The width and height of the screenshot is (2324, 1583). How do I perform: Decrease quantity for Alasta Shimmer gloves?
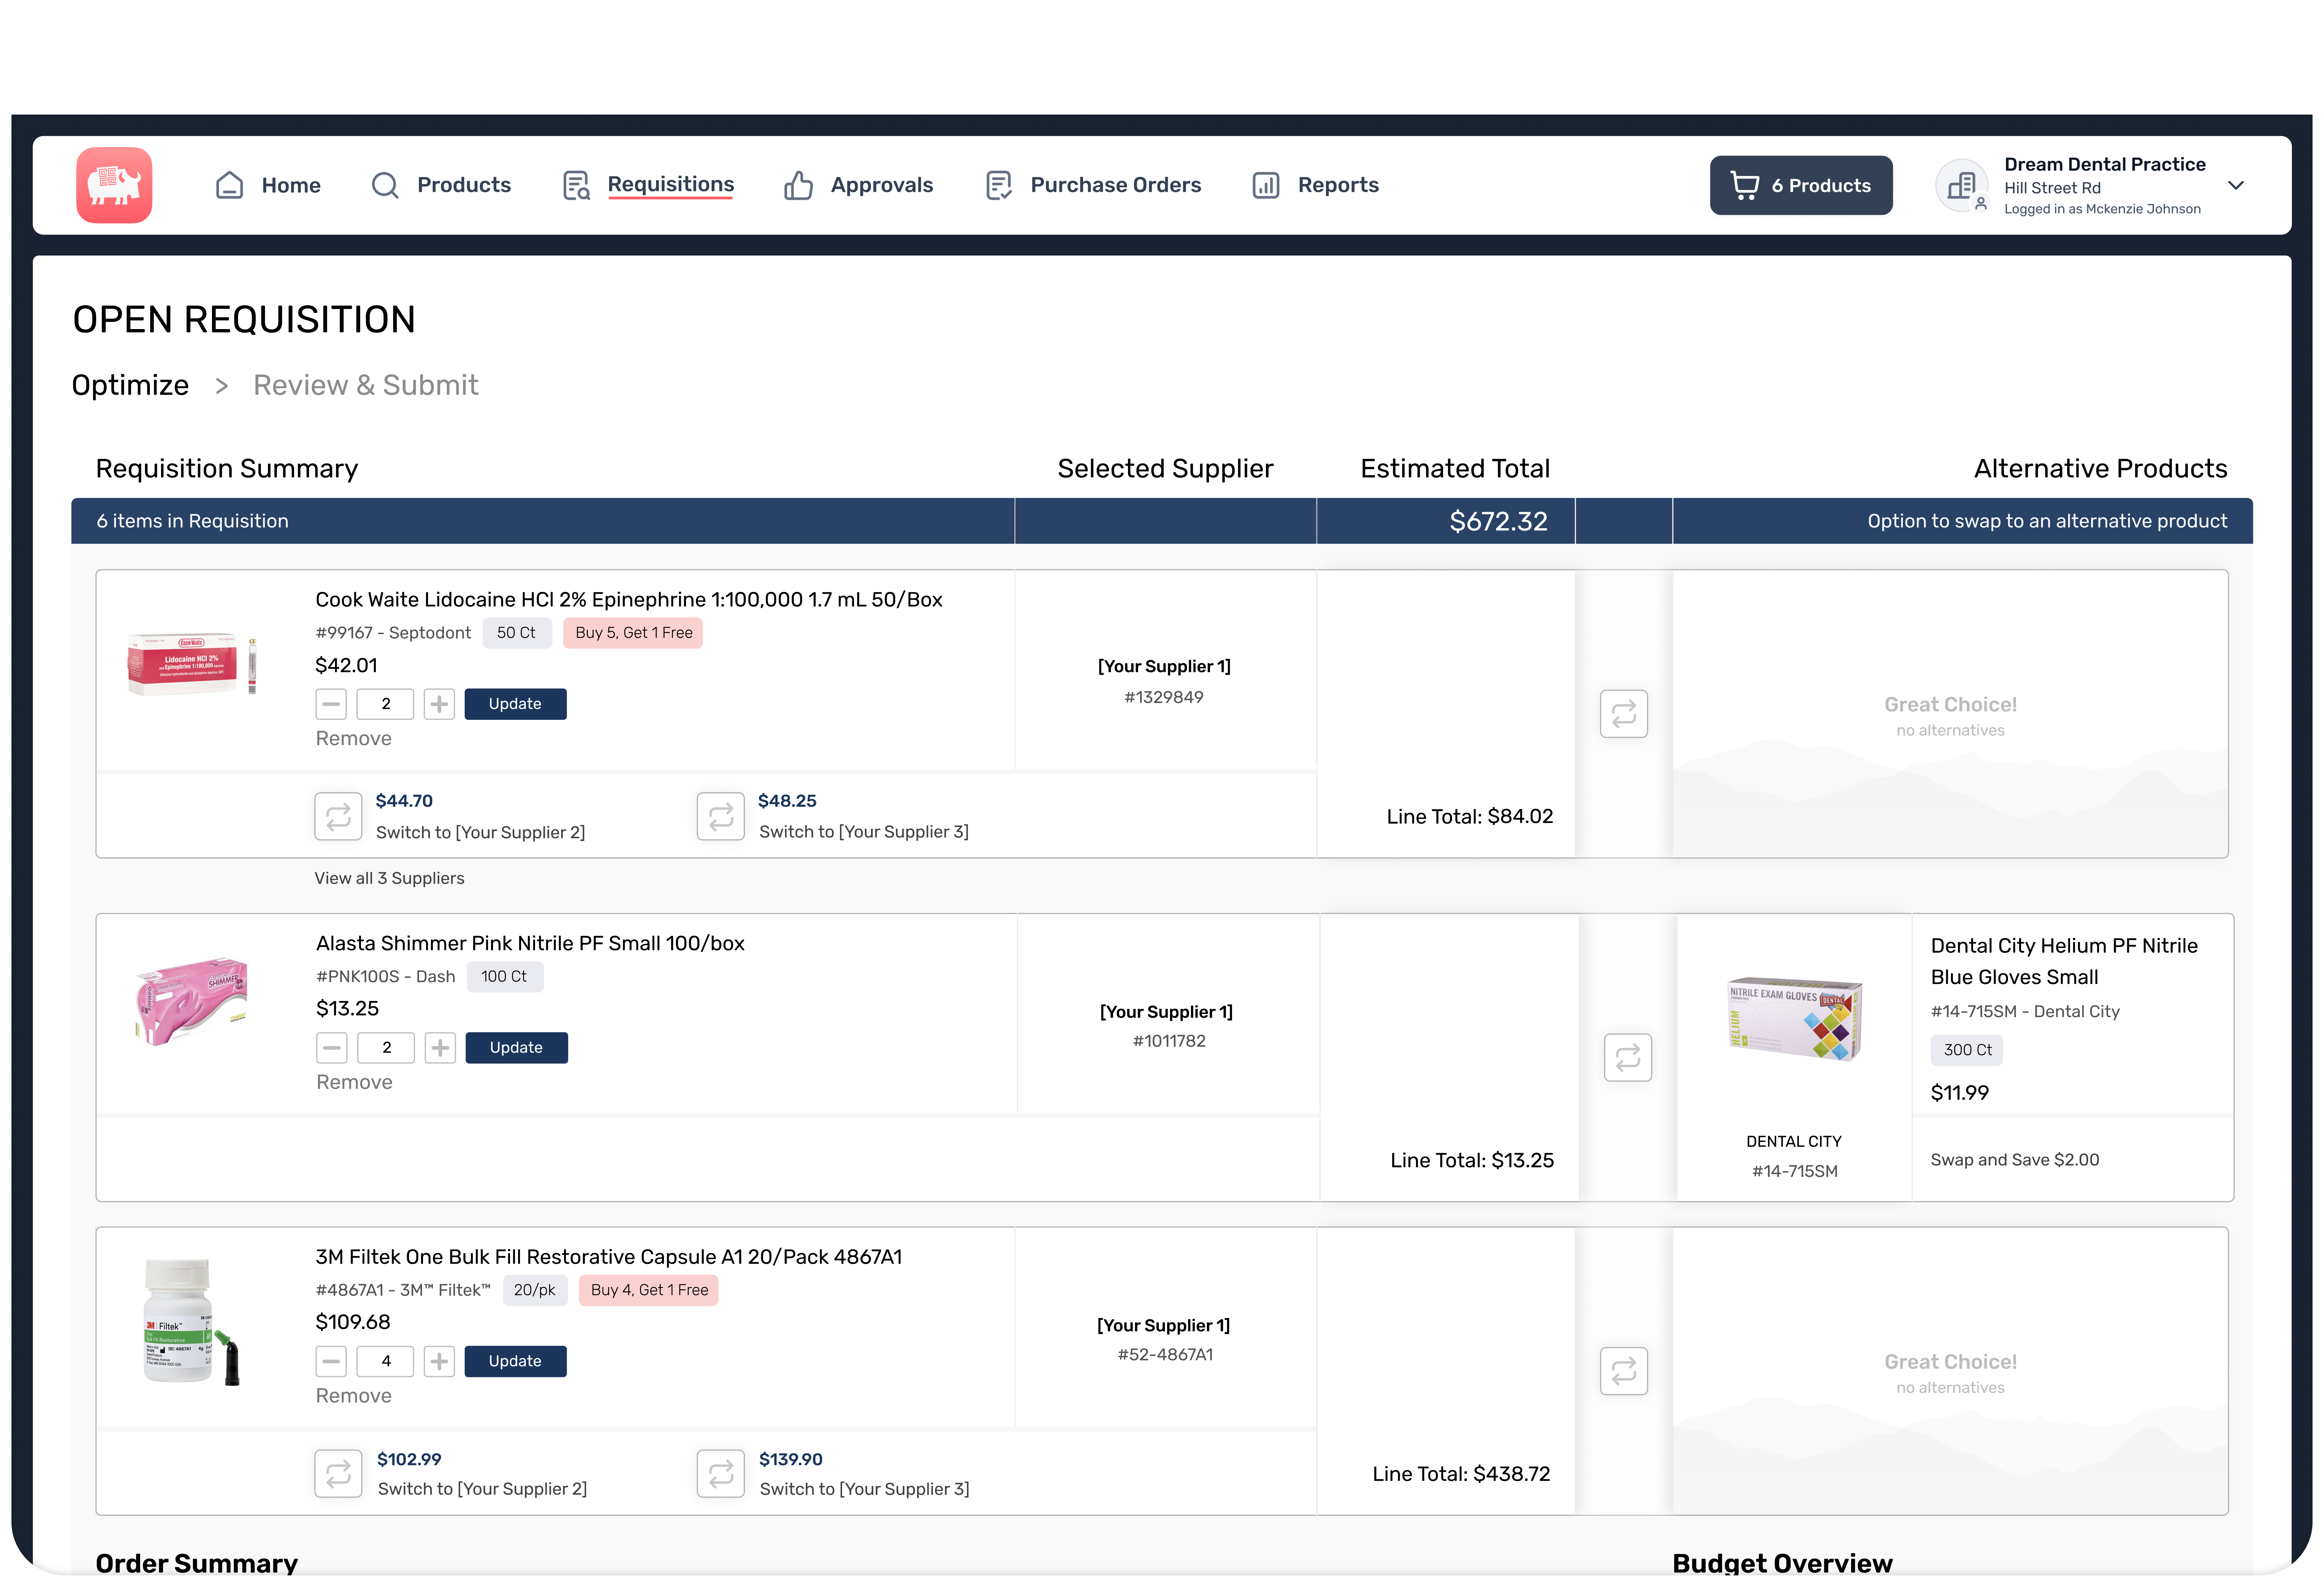point(332,1048)
